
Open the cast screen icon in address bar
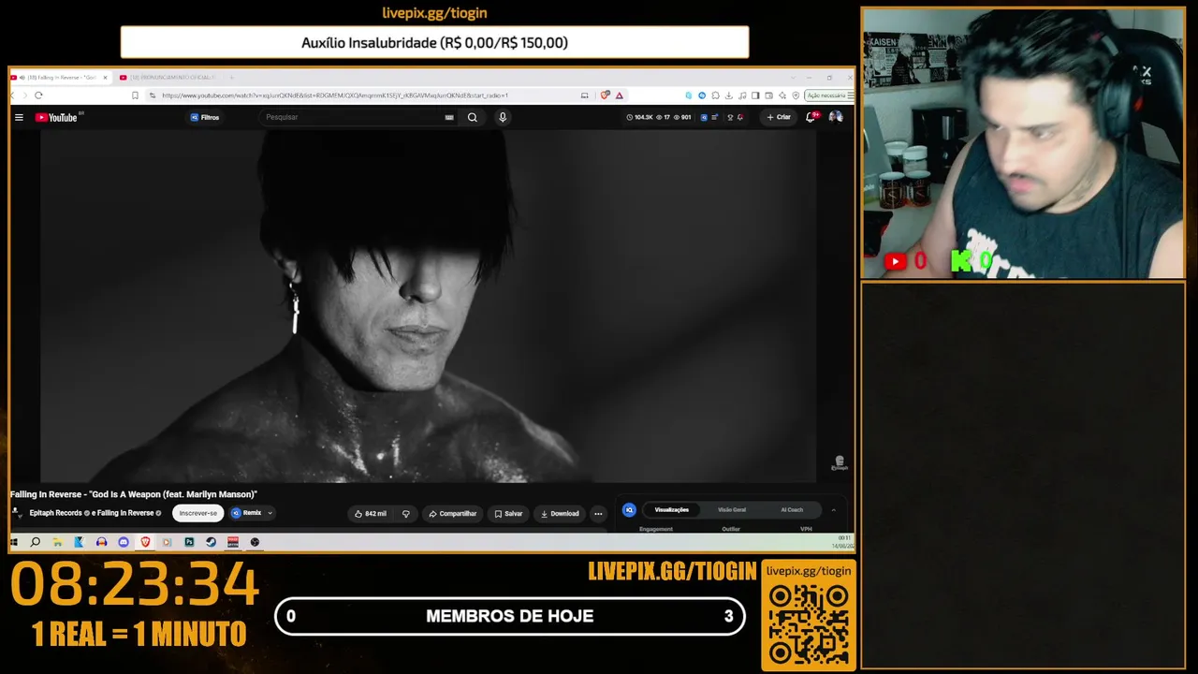click(585, 95)
